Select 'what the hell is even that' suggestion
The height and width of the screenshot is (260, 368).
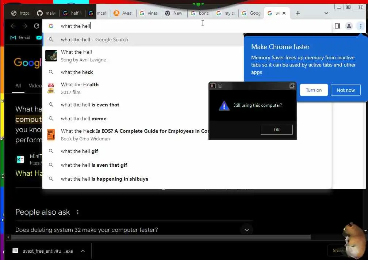pos(126,105)
